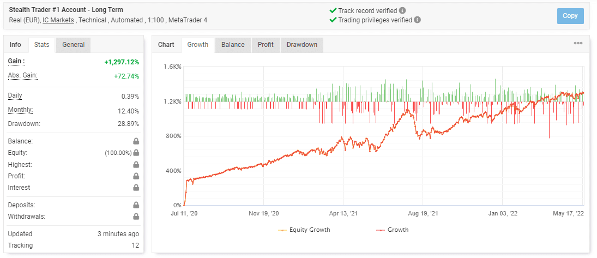Open the General tab
Viewport: 597px width, 258px height.
(73, 45)
